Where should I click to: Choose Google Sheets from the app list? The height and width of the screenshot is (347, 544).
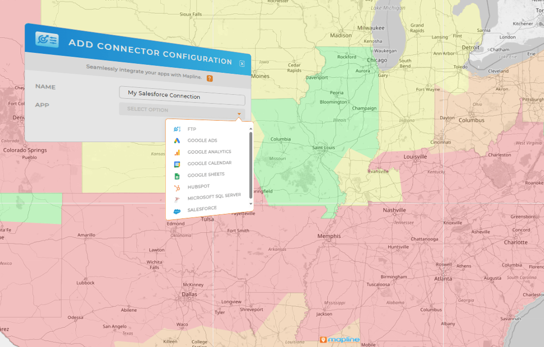click(206, 175)
